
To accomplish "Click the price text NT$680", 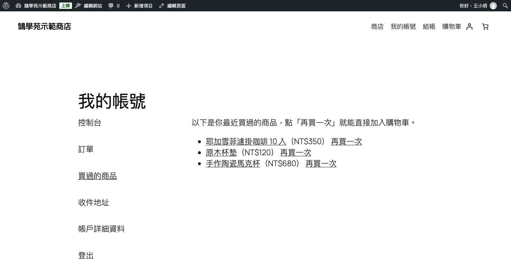I will click(282, 163).
